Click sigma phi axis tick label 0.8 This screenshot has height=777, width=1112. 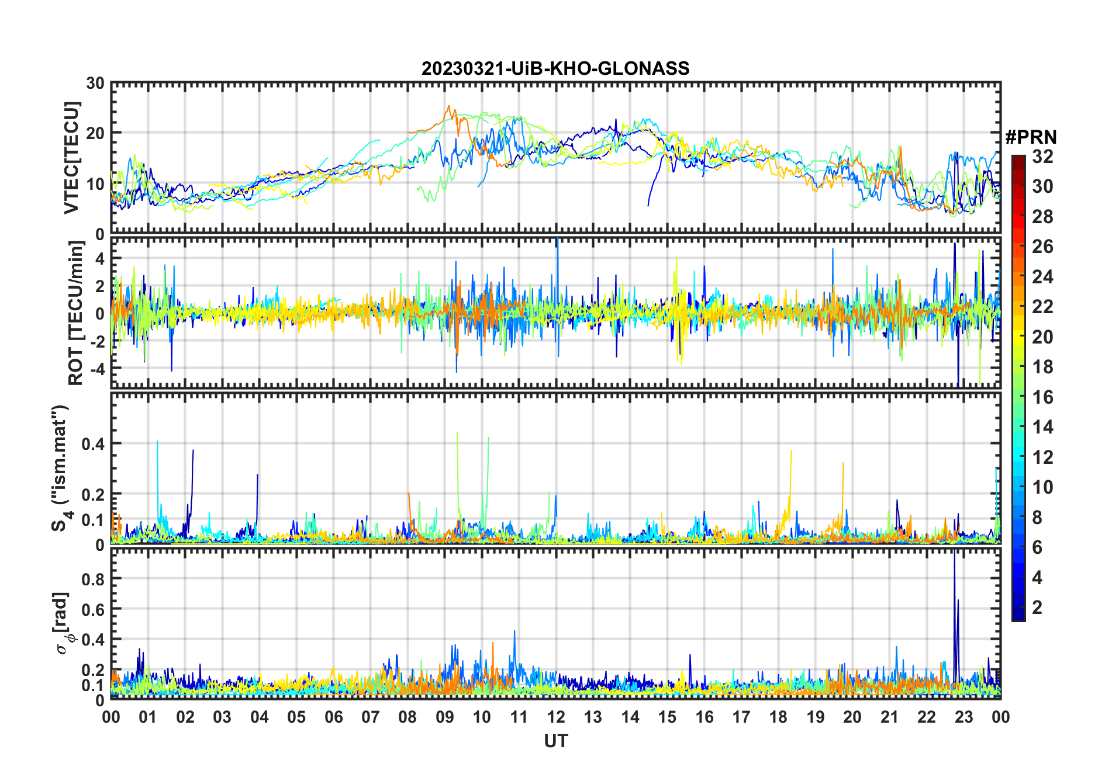click(x=93, y=579)
